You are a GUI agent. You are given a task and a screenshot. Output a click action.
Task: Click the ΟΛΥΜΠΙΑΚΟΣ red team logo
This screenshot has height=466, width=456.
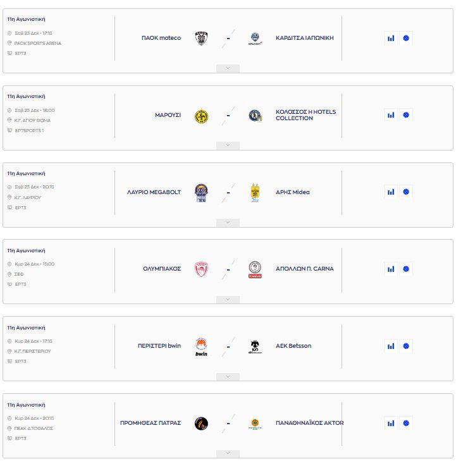click(x=201, y=269)
